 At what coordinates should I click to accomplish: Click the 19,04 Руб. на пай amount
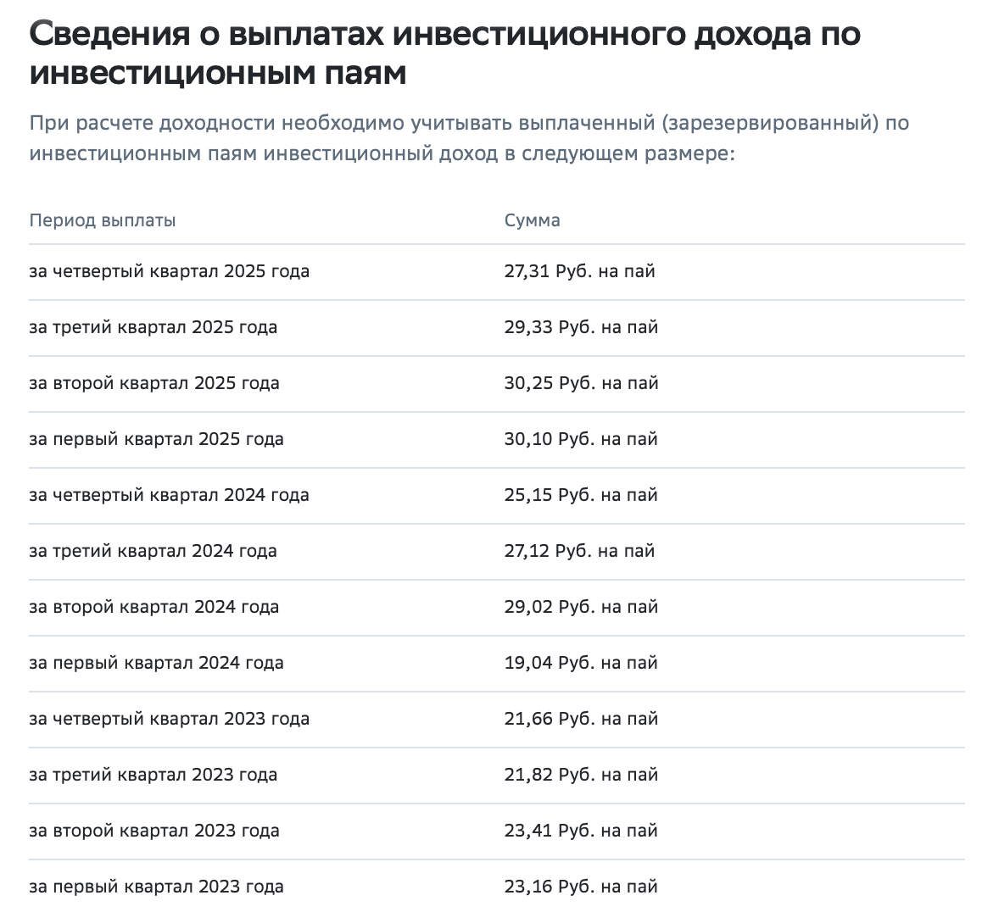[x=581, y=663]
